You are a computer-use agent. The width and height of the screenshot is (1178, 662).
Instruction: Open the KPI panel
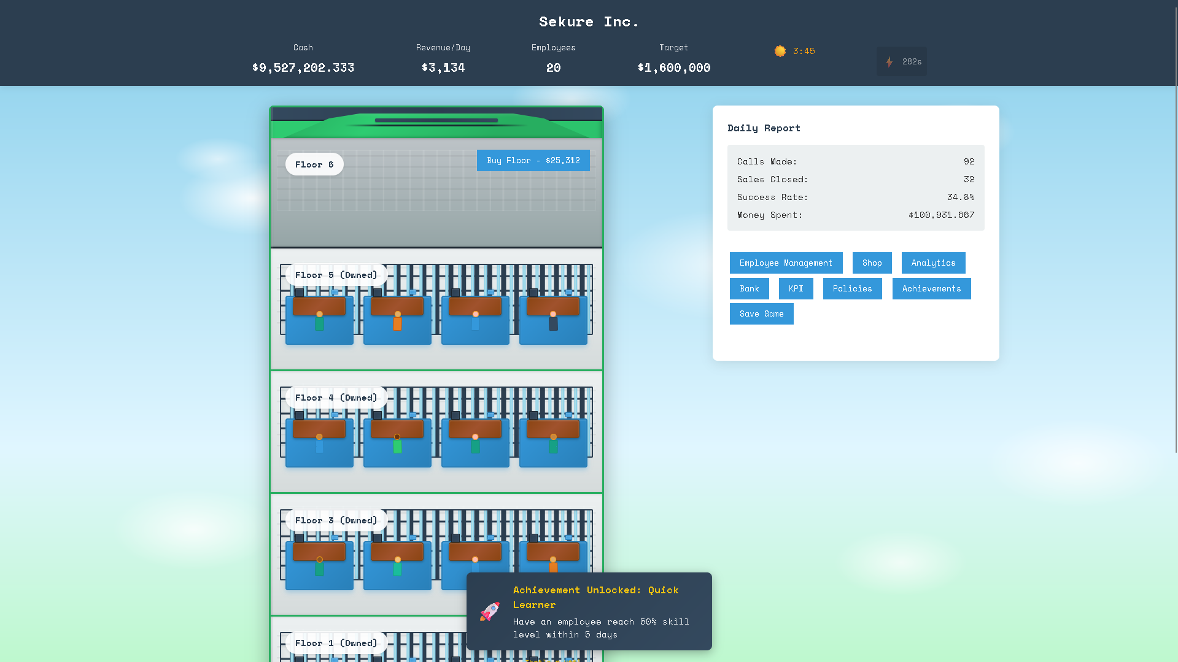tap(796, 288)
